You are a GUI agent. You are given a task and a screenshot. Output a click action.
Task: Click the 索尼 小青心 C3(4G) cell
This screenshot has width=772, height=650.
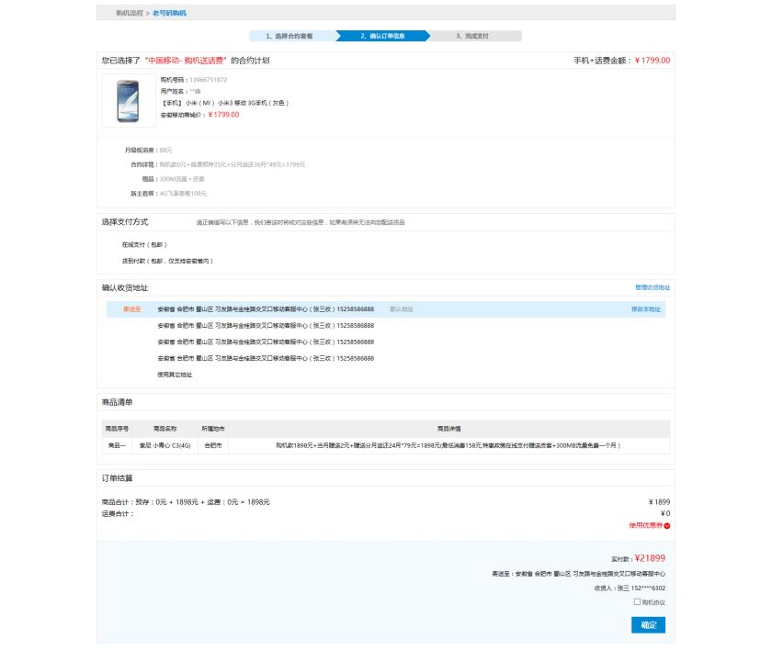click(x=165, y=445)
